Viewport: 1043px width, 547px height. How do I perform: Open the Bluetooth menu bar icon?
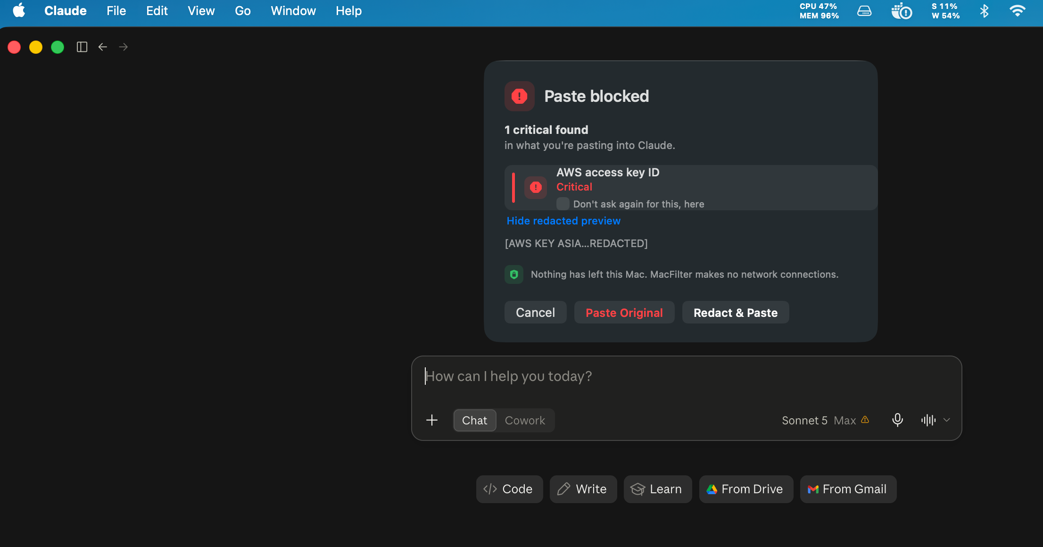pos(984,11)
